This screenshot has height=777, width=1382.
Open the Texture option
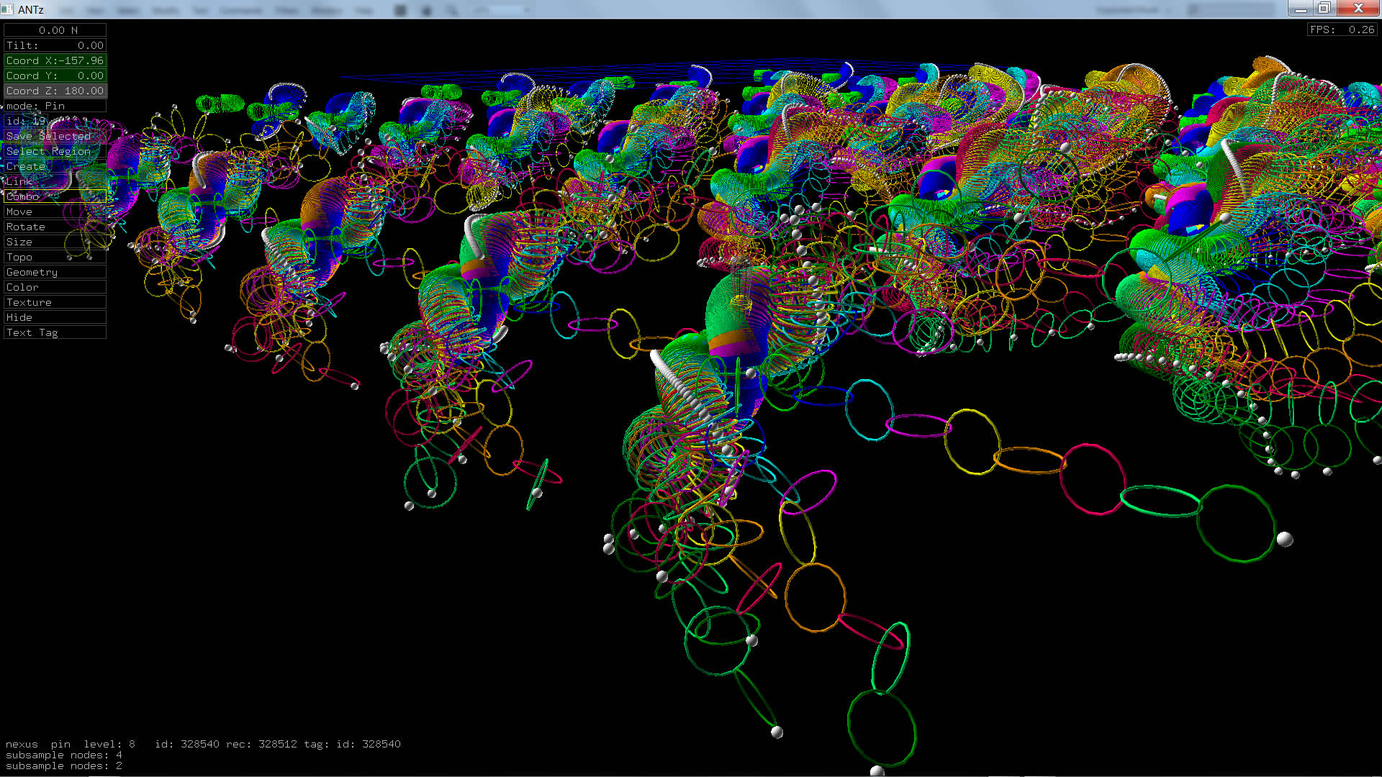pyautogui.click(x=55, y=302)
